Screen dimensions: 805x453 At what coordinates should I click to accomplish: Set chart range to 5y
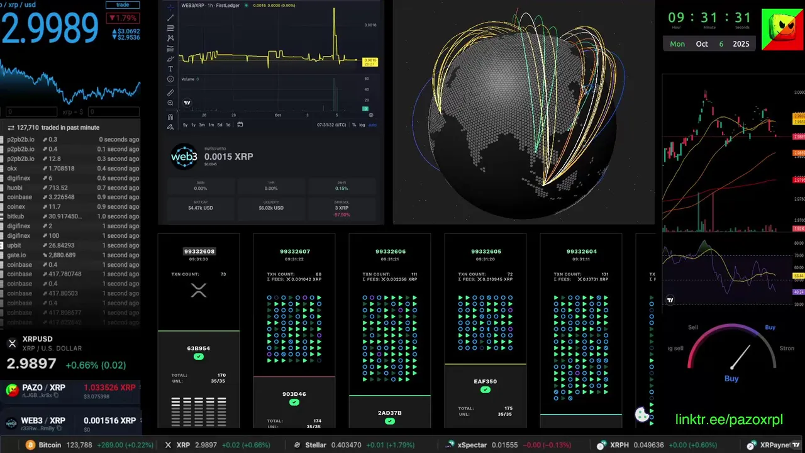(x=186, y=125)
